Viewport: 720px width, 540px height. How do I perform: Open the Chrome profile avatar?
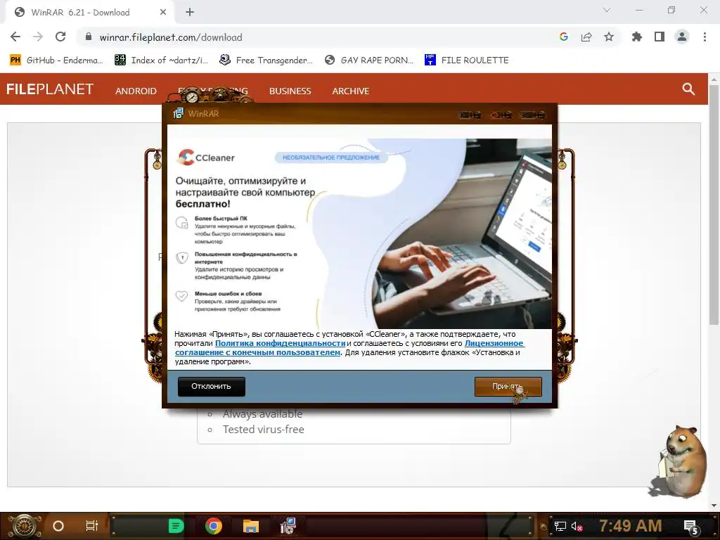[x=682, y=37]
